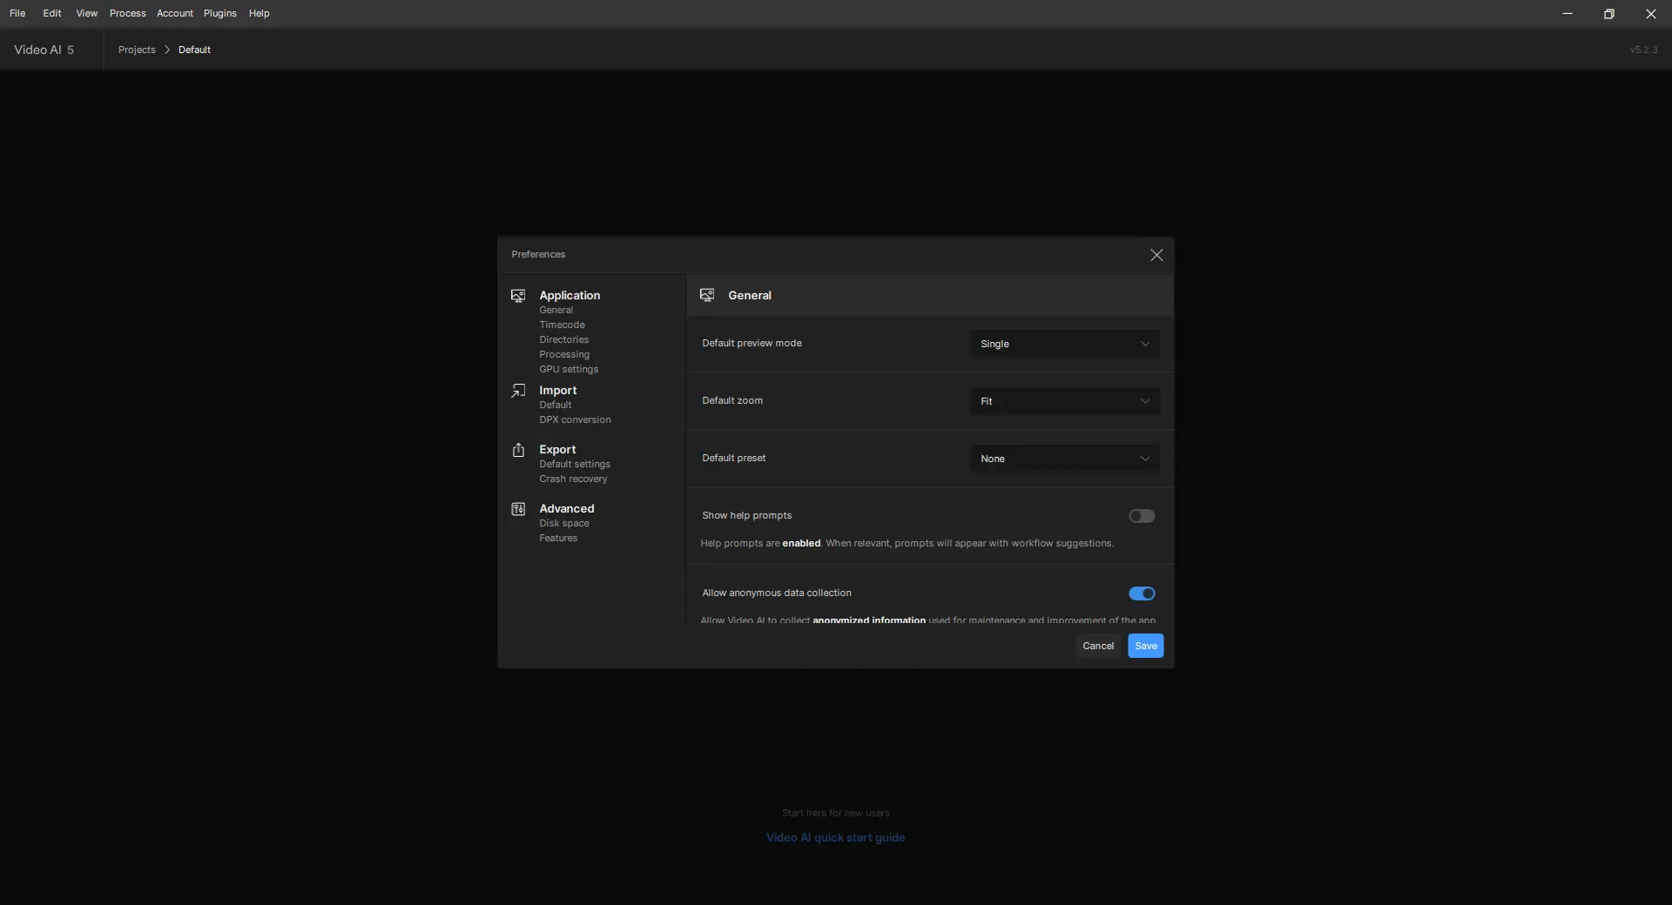Click 'Show help prompts' label
This screenshot has width=1672, height=905.
[746, 516]
